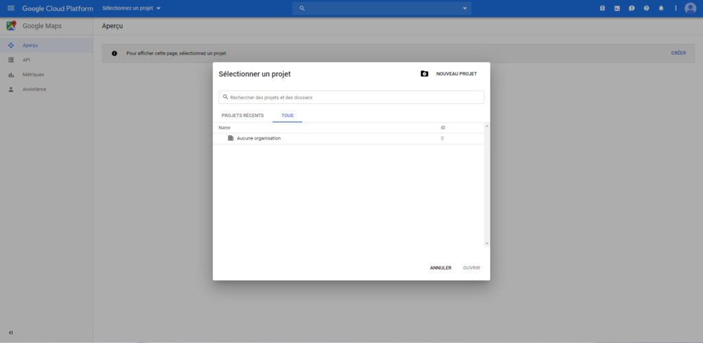Viewport: 703px width, 343px height.
Task: Open the help question mark icon
Action: (x=646, y=8)
